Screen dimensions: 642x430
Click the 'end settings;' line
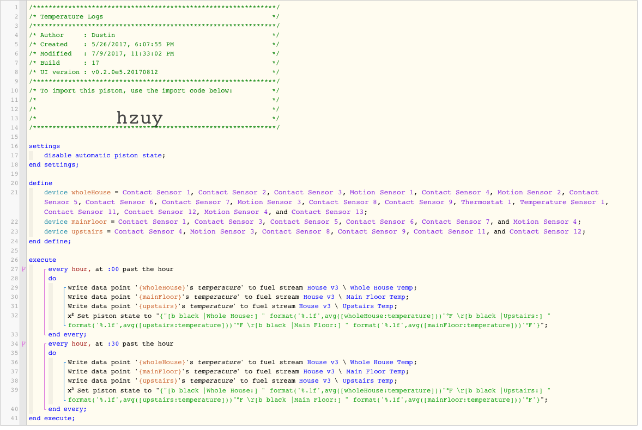point(53,165)
